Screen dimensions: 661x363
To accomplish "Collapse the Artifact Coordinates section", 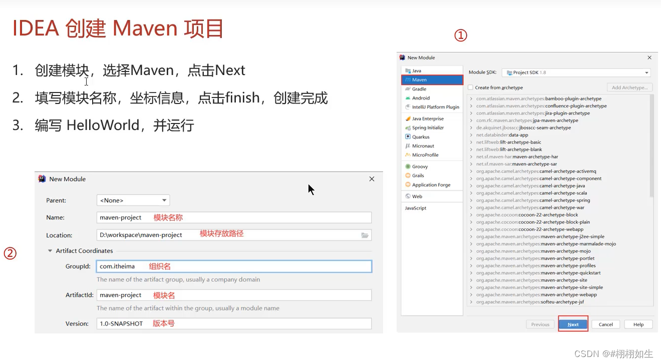I will [50, 251].
